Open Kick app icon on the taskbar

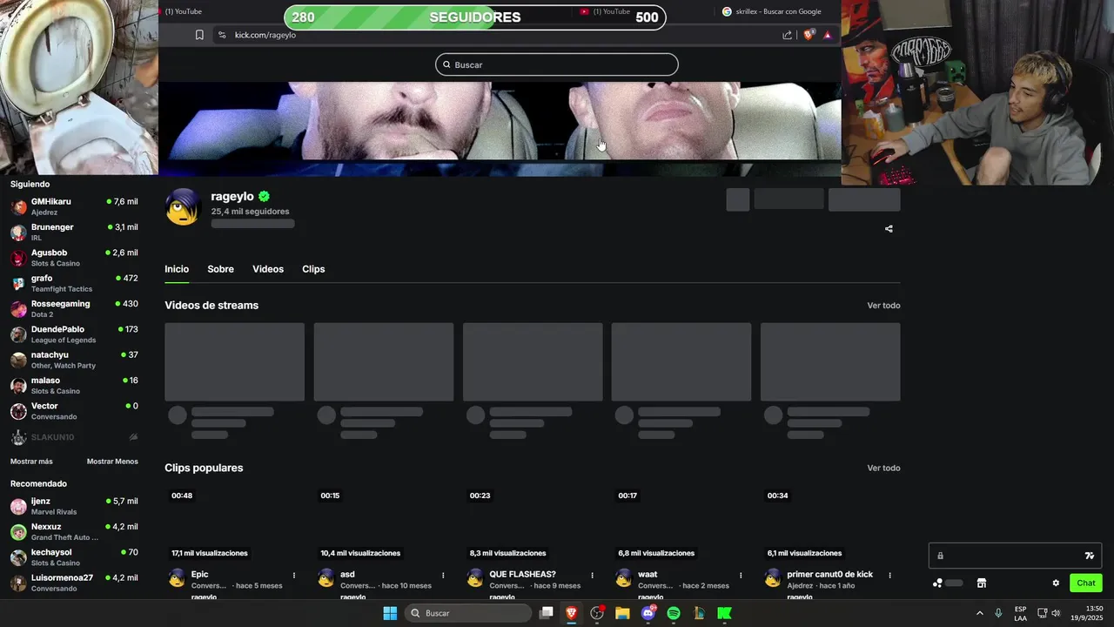pyautogui.click(x=724, y=613)
